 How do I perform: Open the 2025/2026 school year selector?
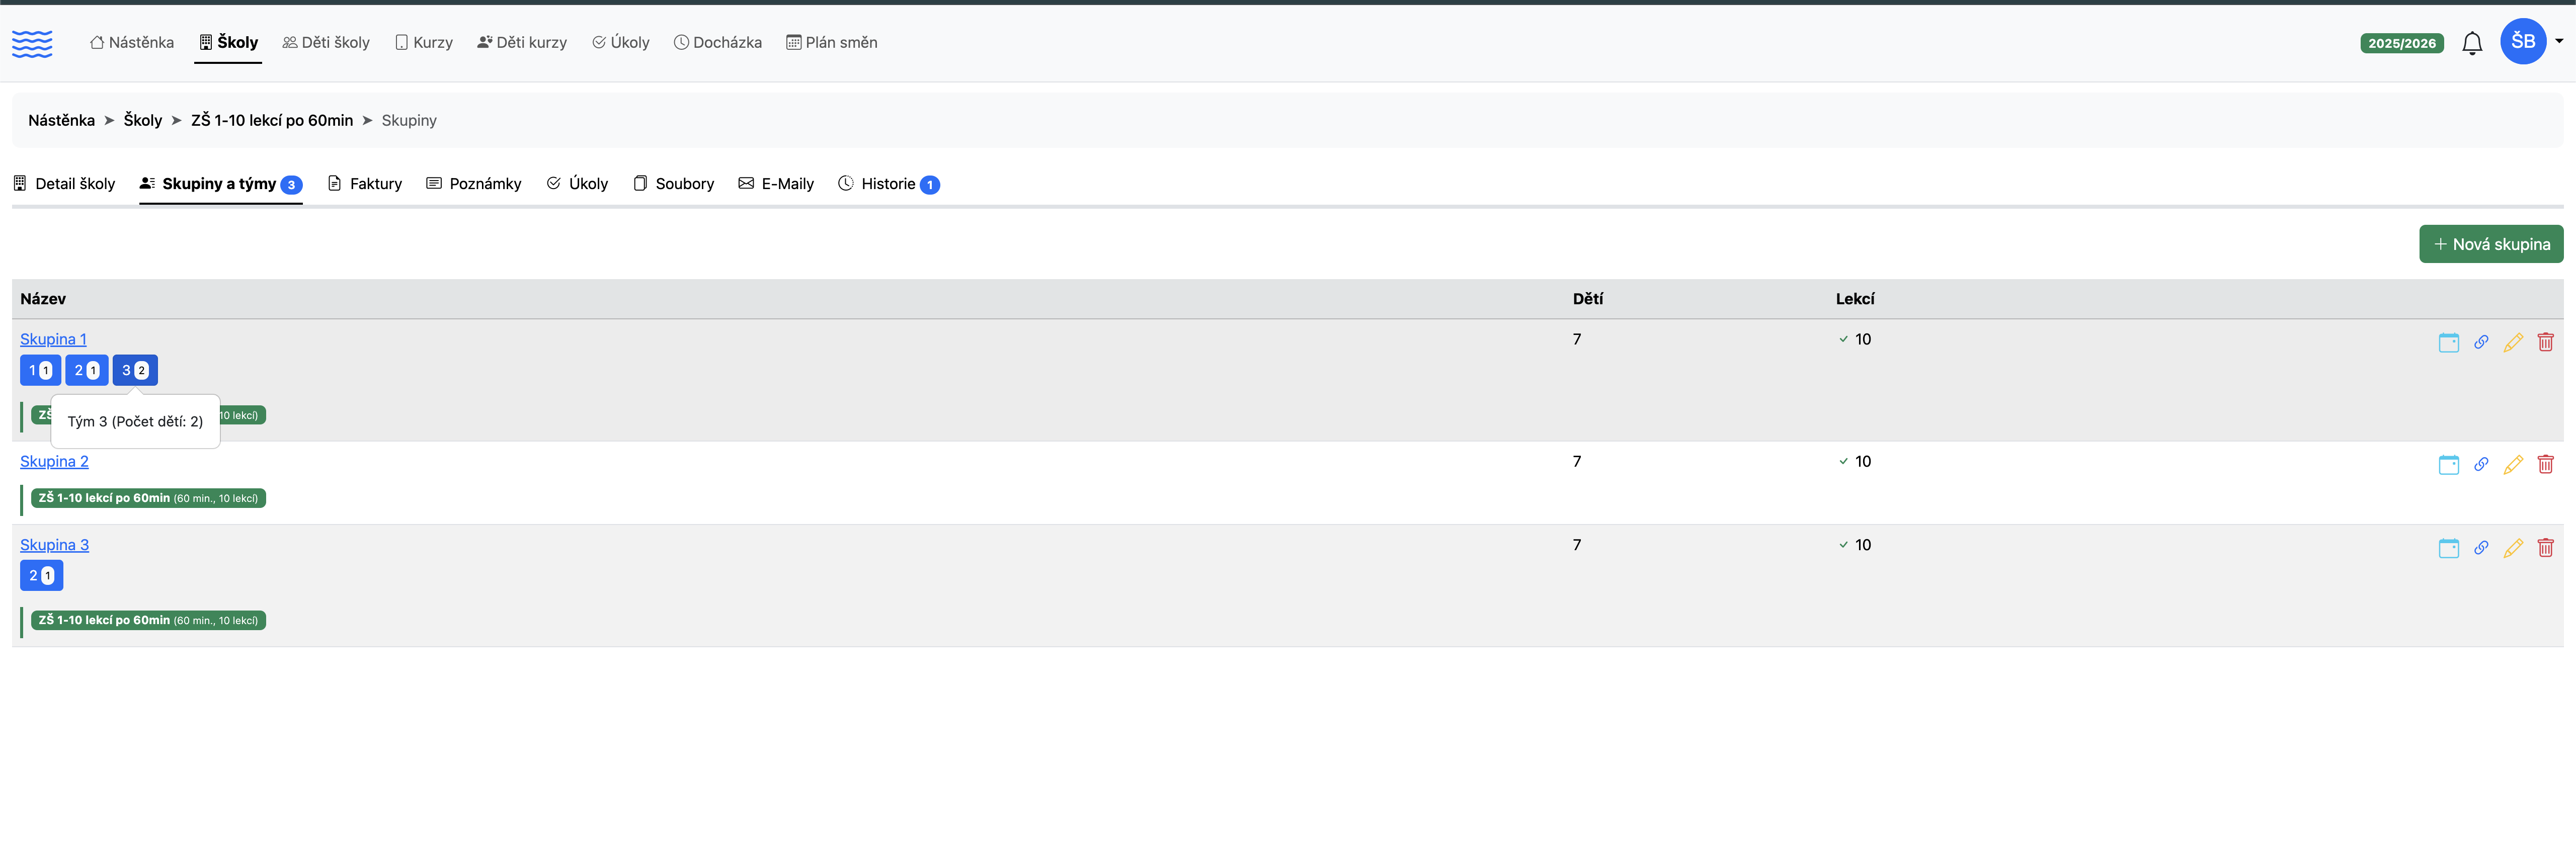pyautogui.click(x=2401, y=43)
